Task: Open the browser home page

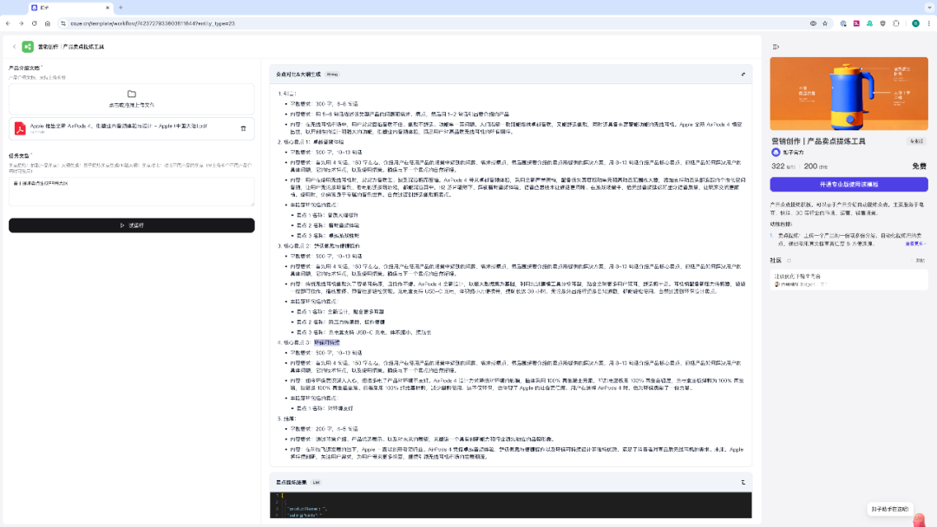Action: tap(47, 23)
